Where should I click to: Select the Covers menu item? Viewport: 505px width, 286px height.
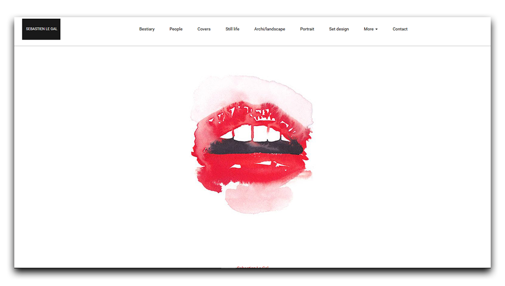[204, 29]
